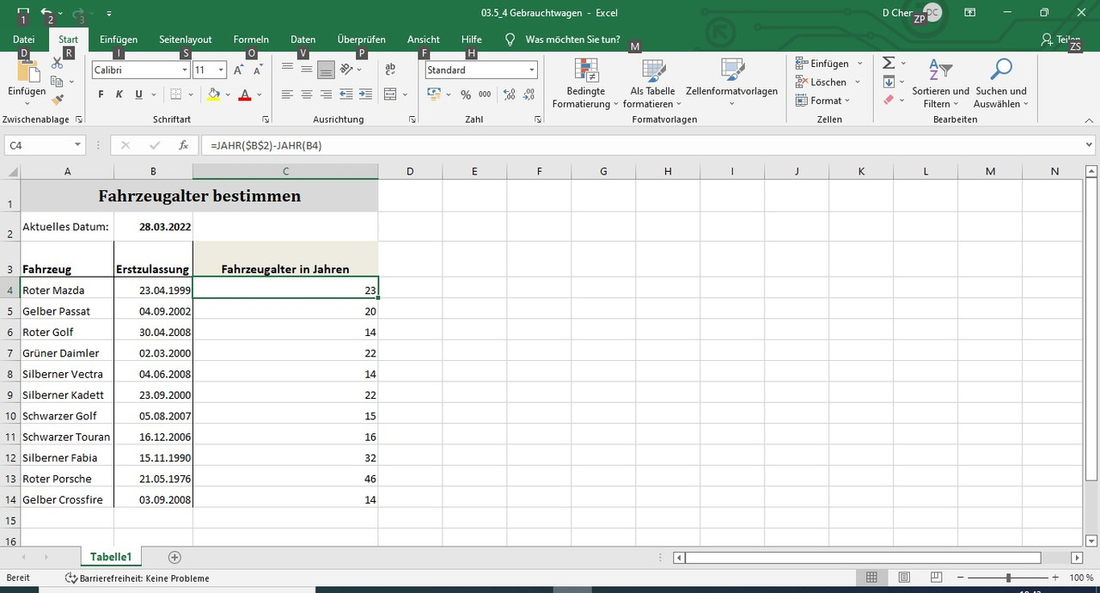Click the zoom slider handle

[1008, 578]
